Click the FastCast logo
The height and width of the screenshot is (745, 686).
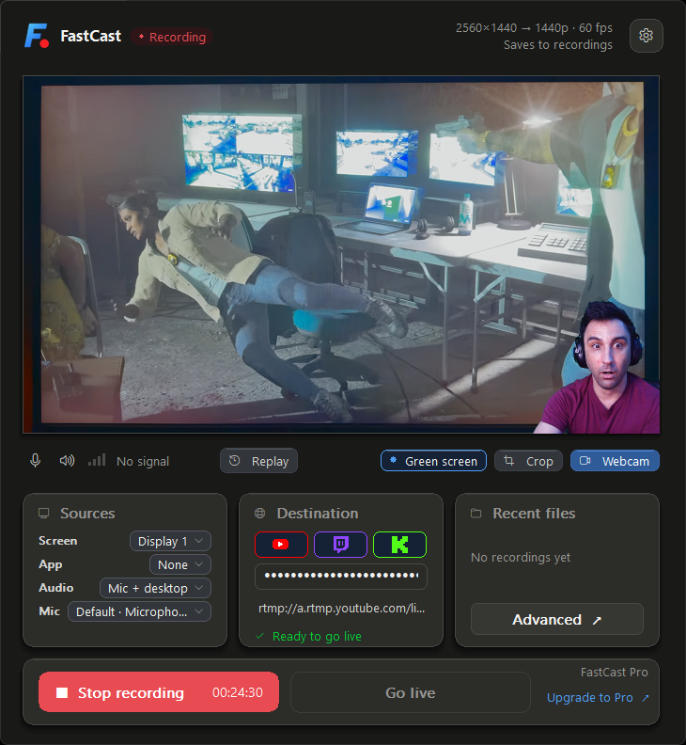(37, 36)
